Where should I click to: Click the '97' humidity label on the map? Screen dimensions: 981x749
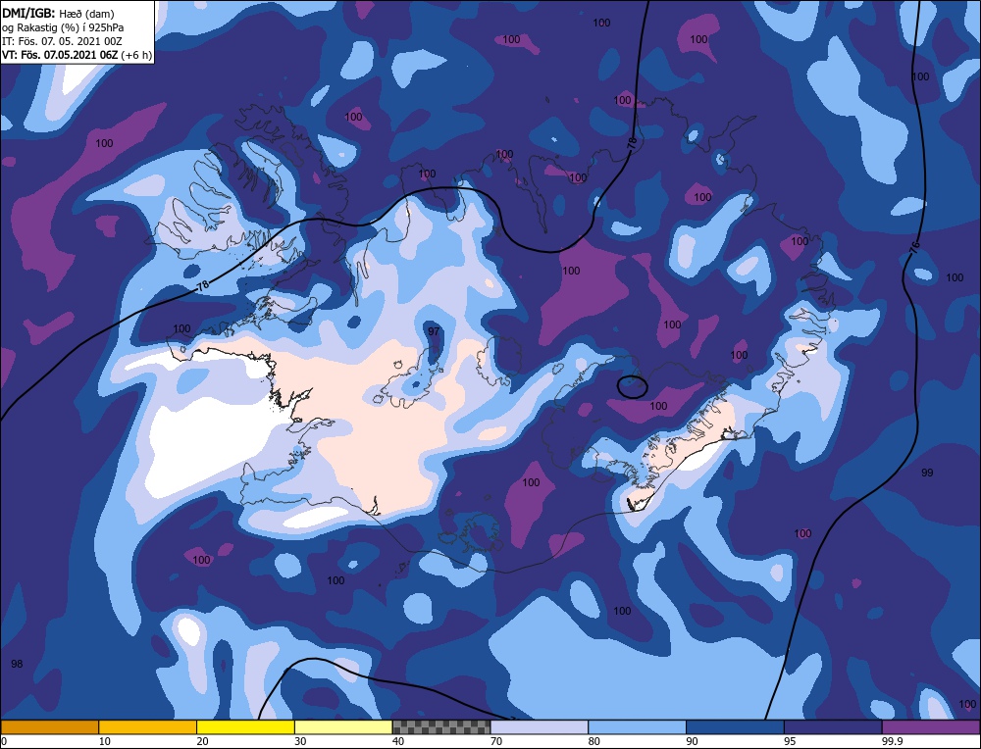point(434,330)
